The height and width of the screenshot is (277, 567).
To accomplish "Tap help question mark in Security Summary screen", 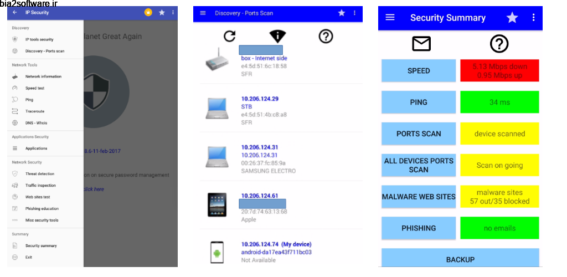I will point(499,44).
